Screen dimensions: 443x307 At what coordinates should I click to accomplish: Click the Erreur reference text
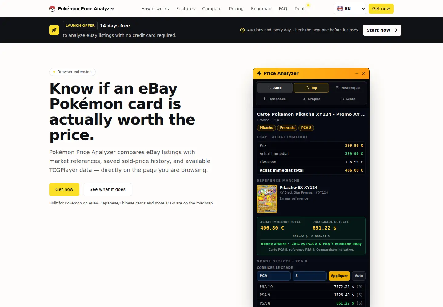coord(294,198)
